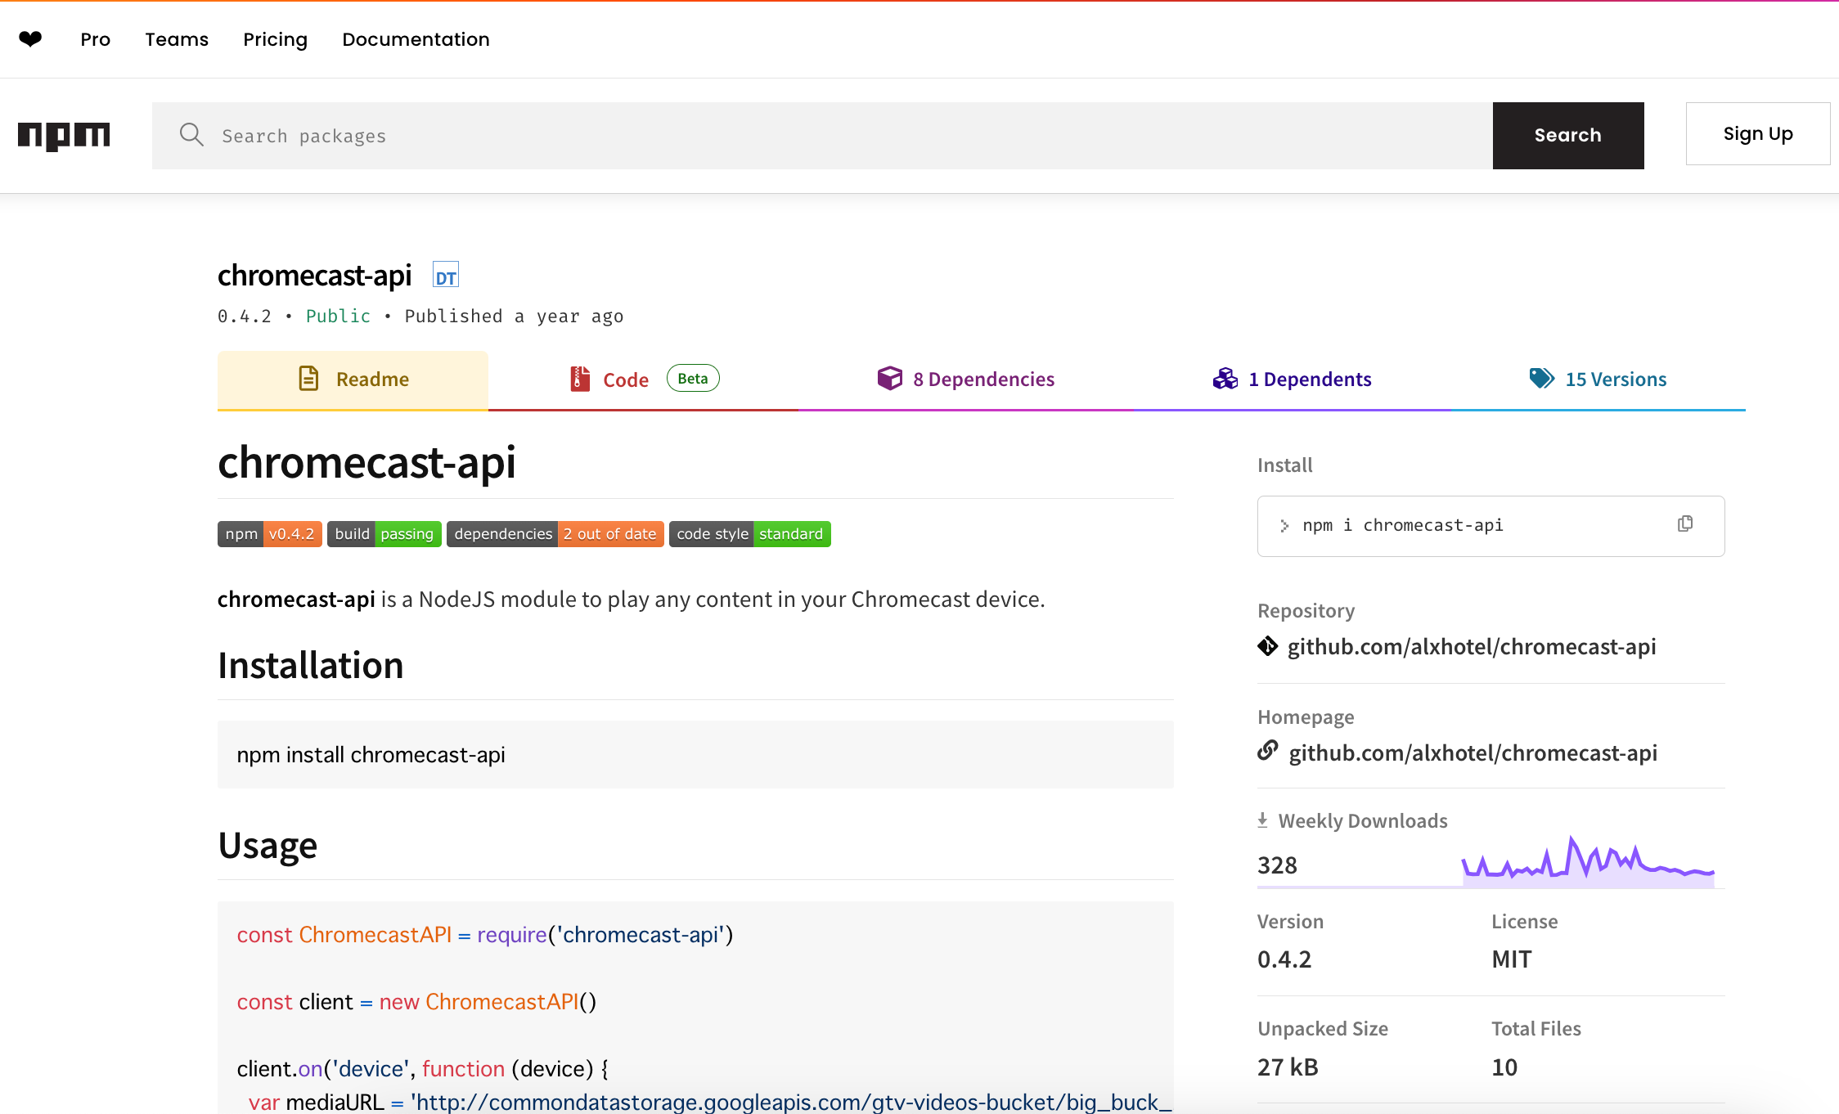
Task: Copy the npm install command
Action: pos(1685,524)
